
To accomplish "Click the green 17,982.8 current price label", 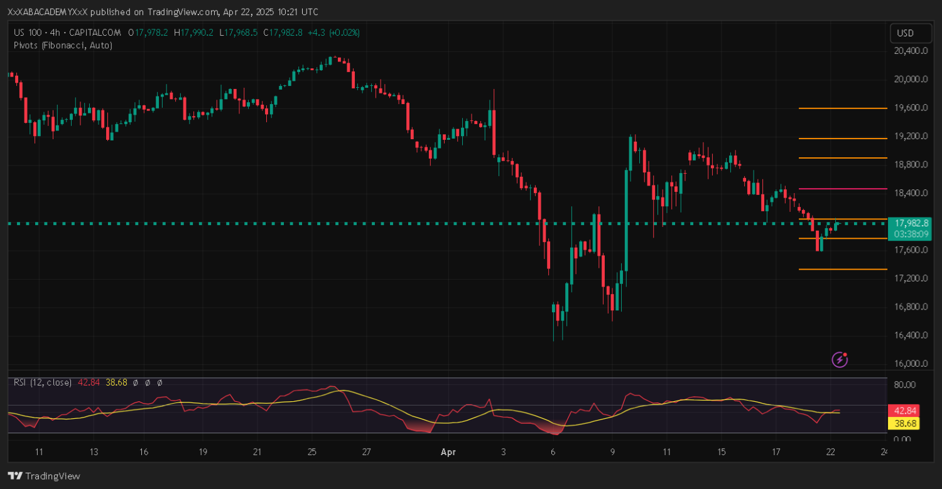I will (x=911, y=223).
